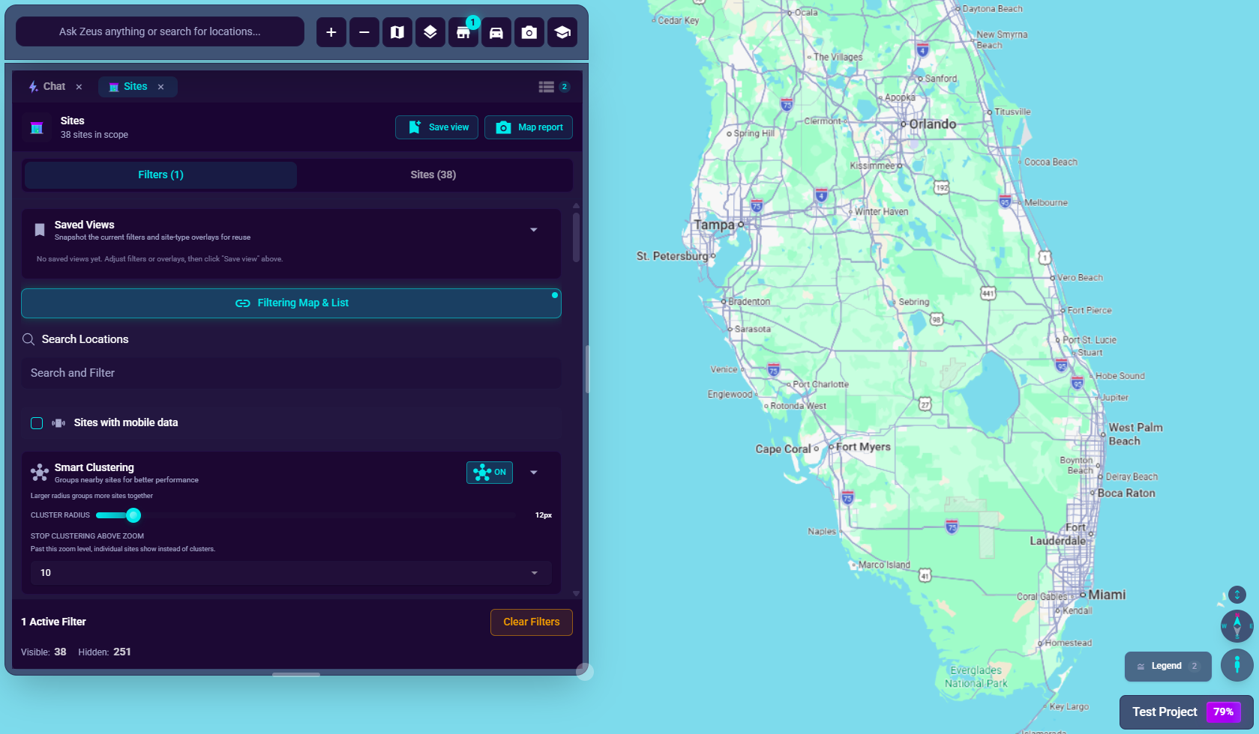1259x734 pixels.
Task: Open the list view icon with badge 2
Action: [x=553, y=87]
